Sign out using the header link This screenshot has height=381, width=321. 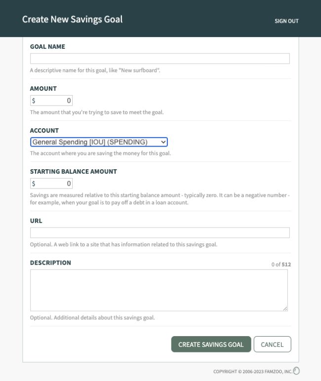pos(286,21)
